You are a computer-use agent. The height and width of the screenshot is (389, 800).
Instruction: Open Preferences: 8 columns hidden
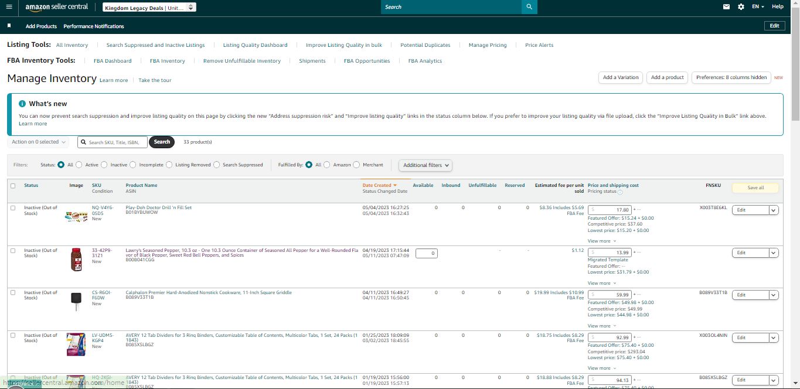(731, 77)
